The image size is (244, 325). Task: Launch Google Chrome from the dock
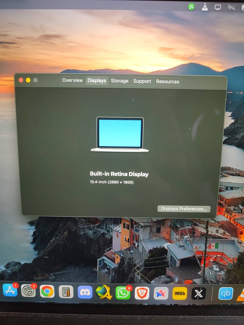pyautogui.click(x=47, y=291)
